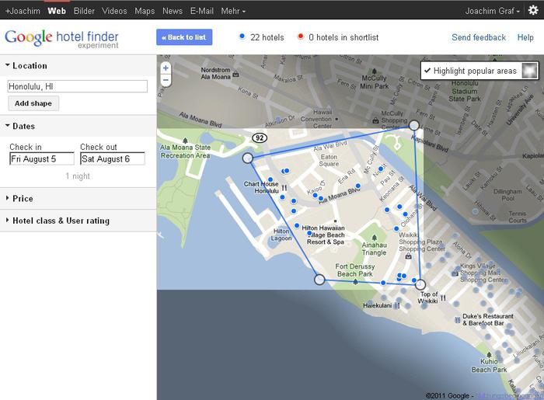544x400 pixels.
Task: Go to Videos in the top bar
Action: [114, 11]
